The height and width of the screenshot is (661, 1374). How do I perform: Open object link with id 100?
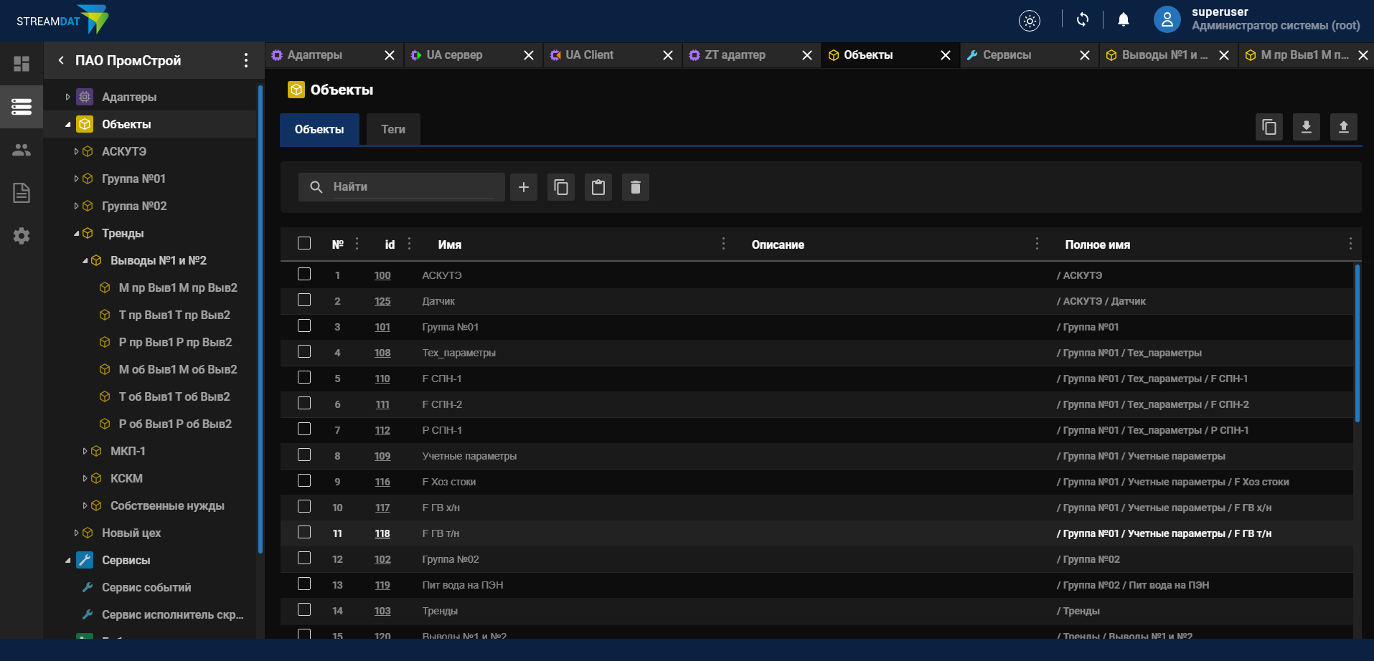pos(382,275)
